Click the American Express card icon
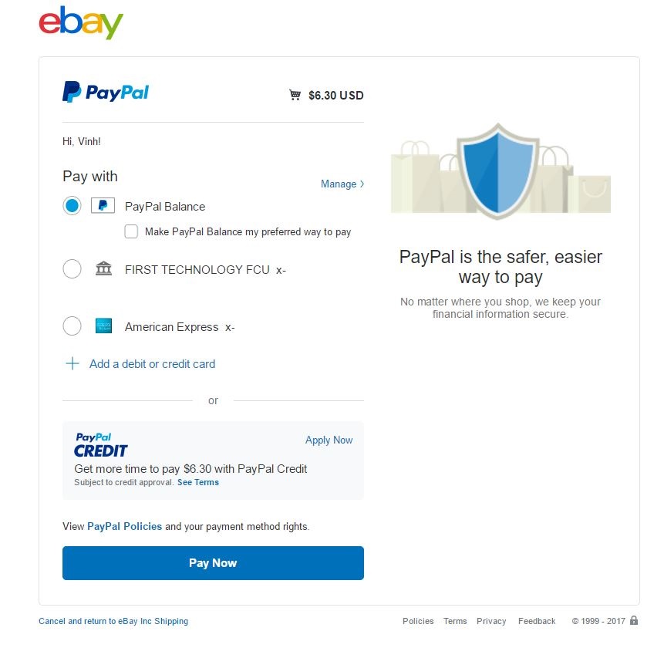The image size is (664, 658). click(x=104, y=326)
